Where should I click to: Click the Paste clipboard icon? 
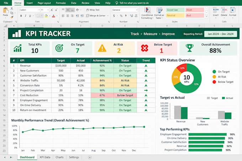6,11
